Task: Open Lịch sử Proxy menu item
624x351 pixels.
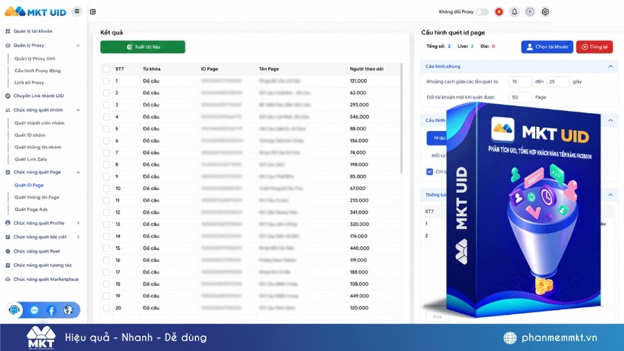Action: (29, 83)
